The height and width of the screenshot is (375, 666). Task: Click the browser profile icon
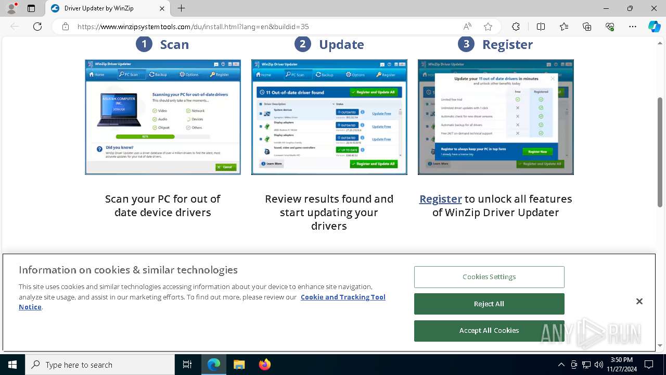click(11, 8)
